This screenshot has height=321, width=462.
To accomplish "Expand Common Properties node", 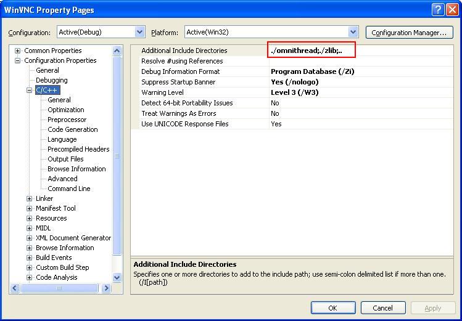I will click(x=18, y=51).
